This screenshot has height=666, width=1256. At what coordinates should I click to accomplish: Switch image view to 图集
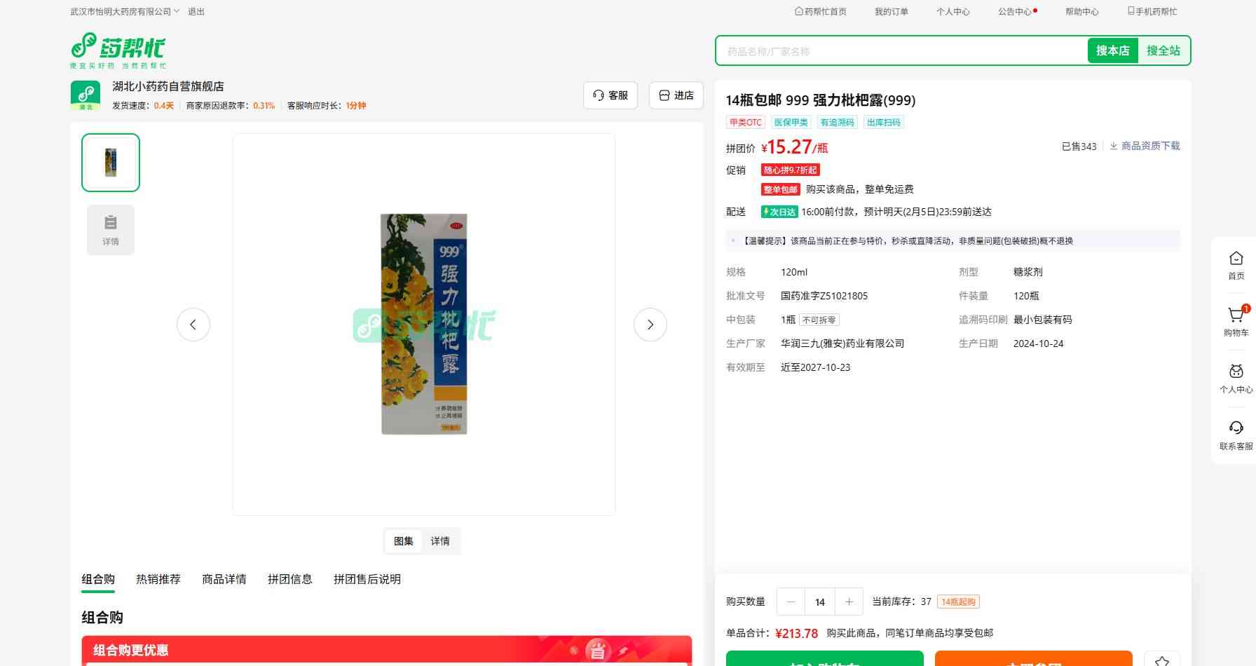tap(404, 541)
